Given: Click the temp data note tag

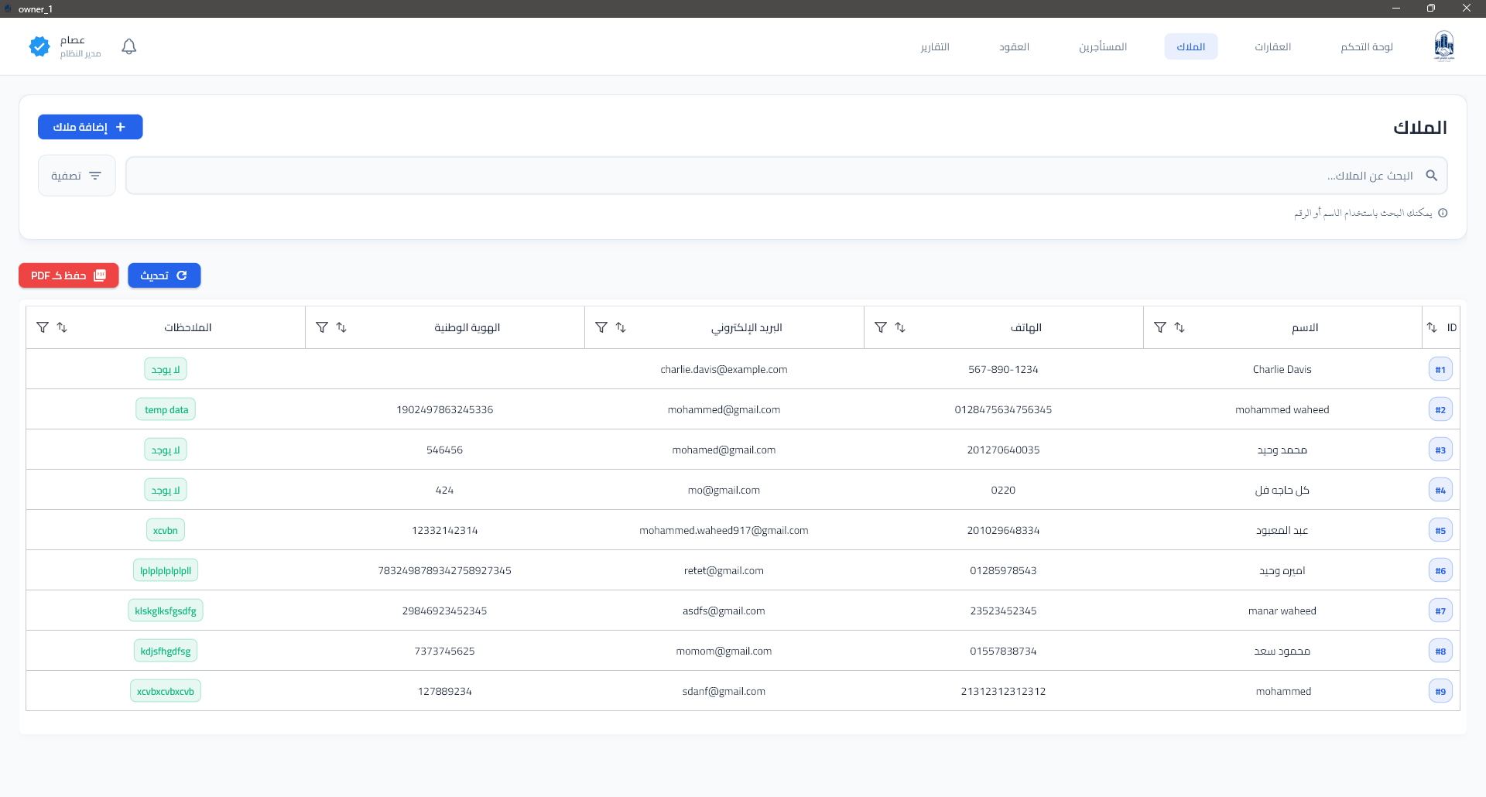Looking at the screenshot, I should [166, 409].
